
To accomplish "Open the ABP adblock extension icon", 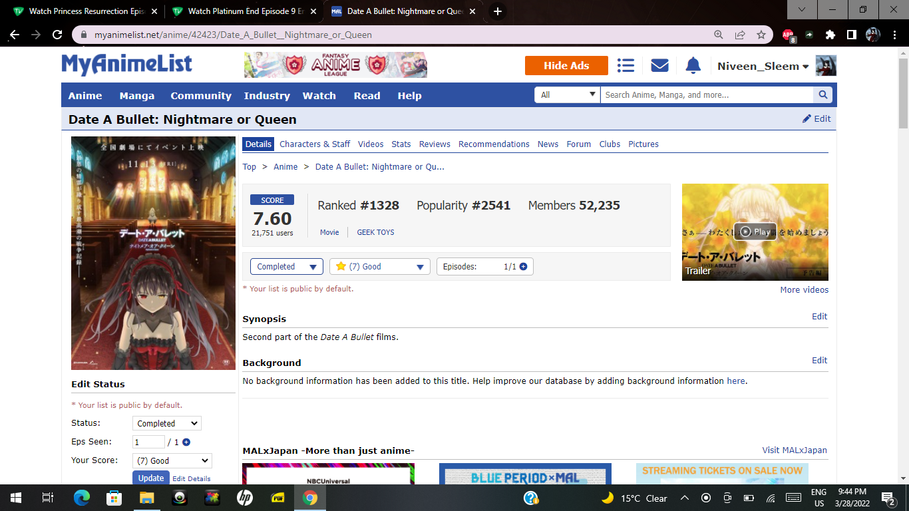I will [x=789, y=35].
